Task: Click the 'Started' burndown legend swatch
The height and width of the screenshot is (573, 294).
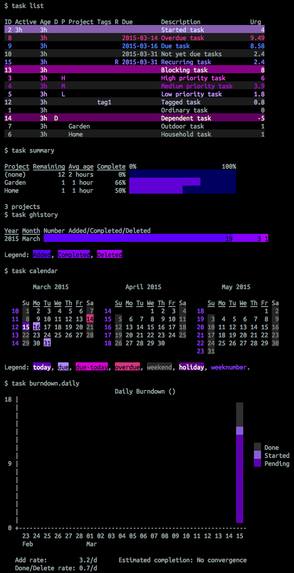Action: coord(257,455)
